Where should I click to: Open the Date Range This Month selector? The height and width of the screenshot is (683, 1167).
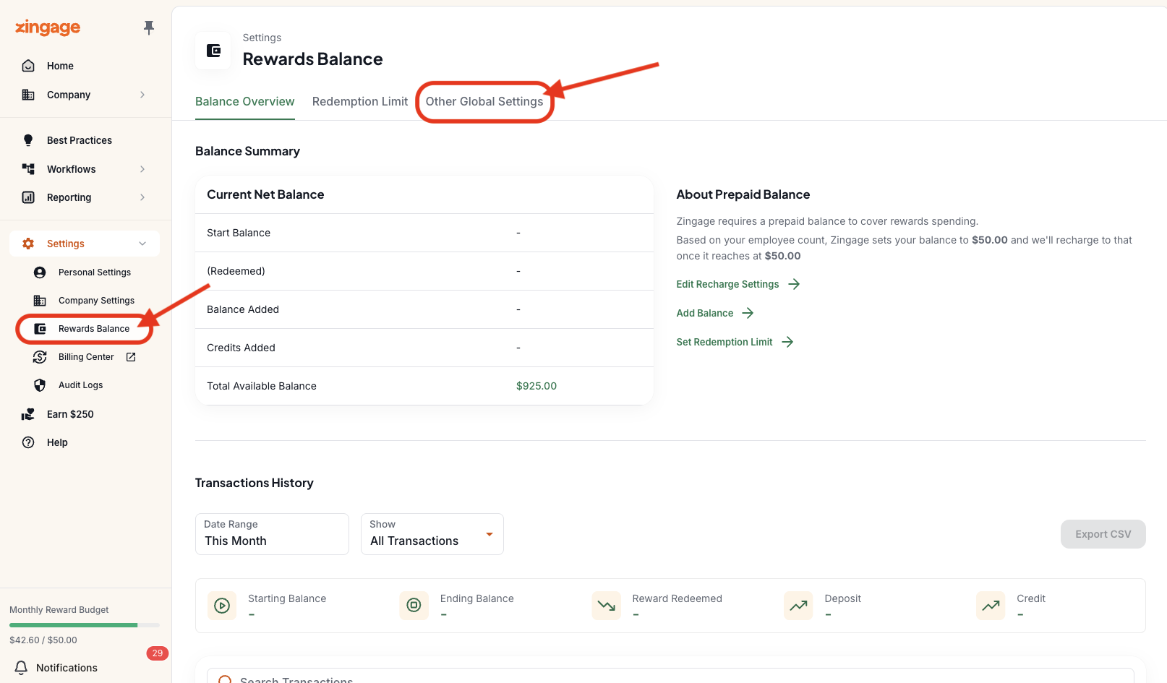pos(272,534)
